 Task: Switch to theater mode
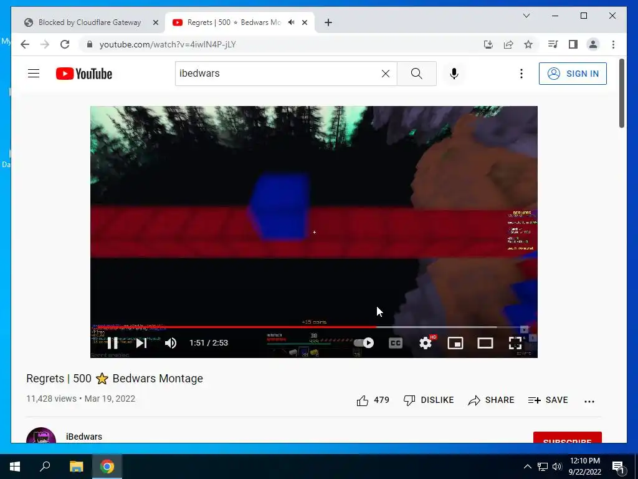(485, 343)
